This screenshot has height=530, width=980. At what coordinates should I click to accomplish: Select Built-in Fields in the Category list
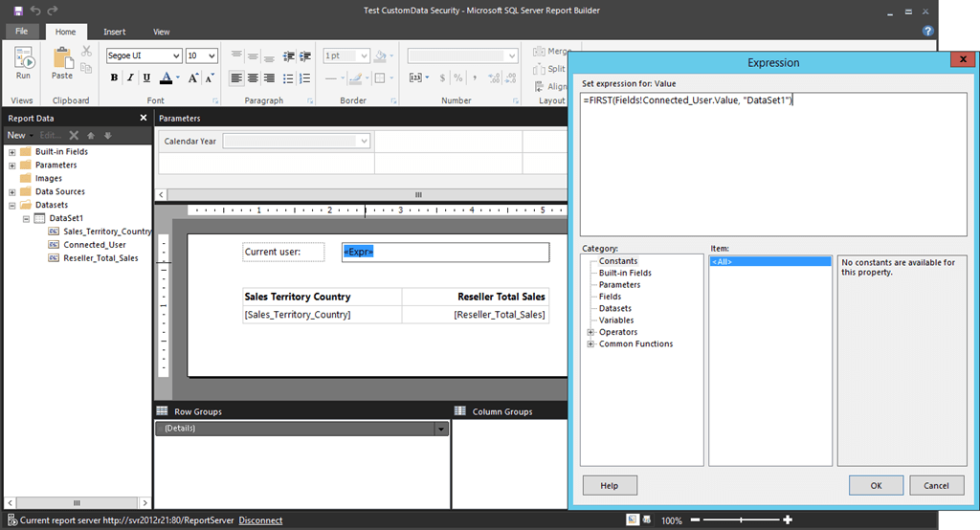pyautogui.click(x=625, y=273)
